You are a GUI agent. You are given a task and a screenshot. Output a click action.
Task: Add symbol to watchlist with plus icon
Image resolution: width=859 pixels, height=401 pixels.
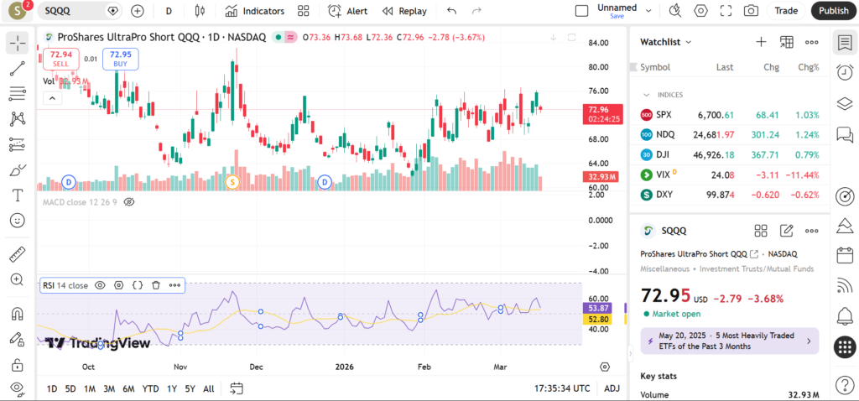[x=761, y=42]
